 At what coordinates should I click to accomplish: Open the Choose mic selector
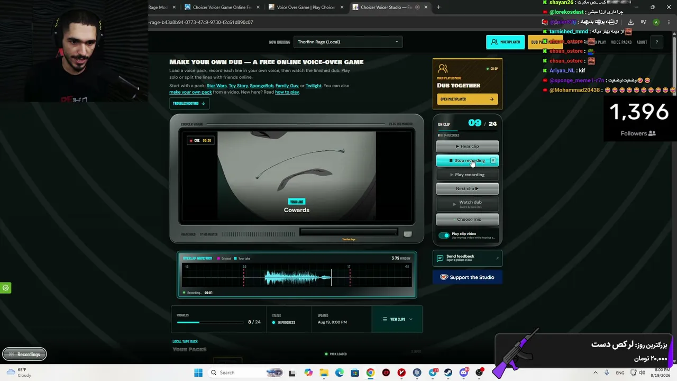[x=467, y=219]
